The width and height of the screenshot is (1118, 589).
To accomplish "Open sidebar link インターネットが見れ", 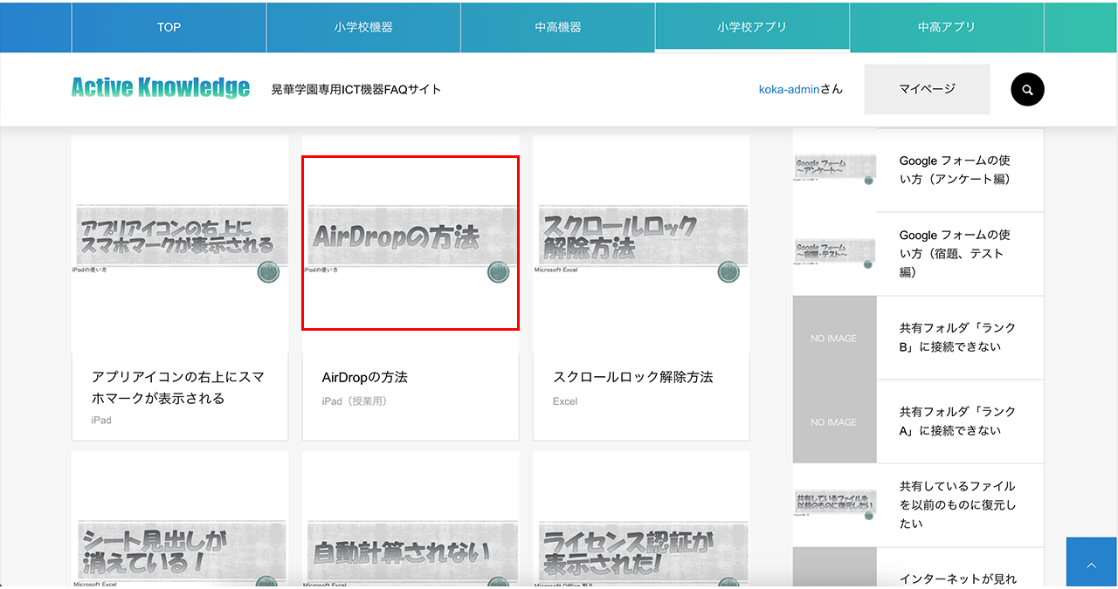I will tap(958, 579).
